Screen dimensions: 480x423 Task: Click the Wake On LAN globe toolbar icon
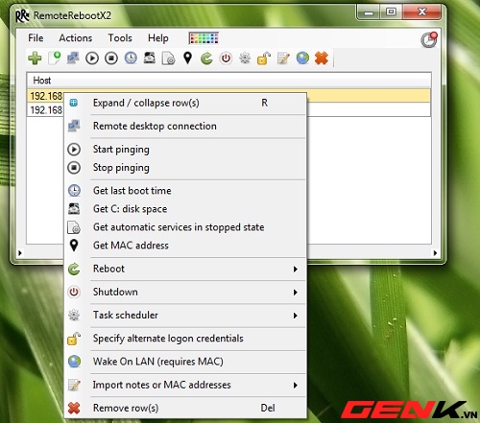[x=302, y=59]
